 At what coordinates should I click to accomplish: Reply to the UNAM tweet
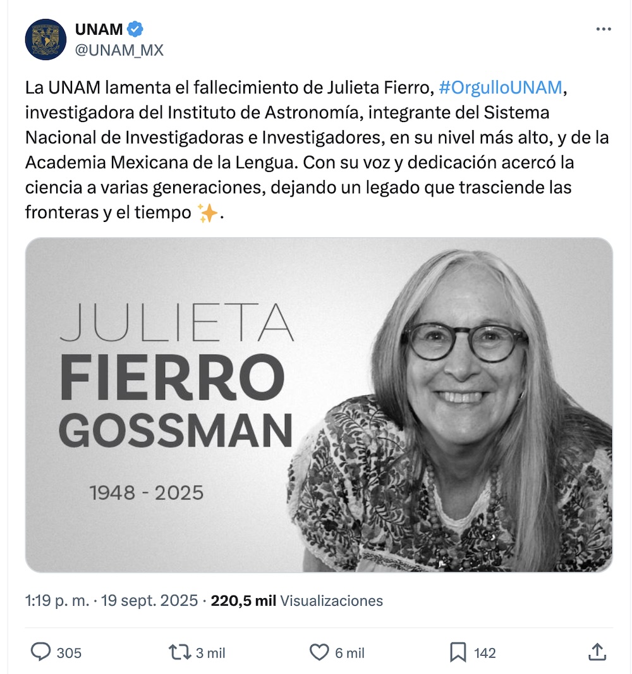click(40, 652)
